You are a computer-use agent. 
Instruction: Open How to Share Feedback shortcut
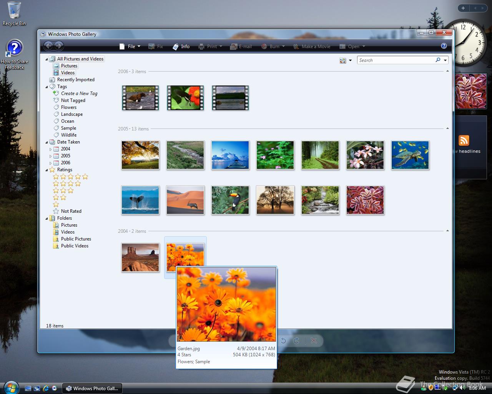coord(14,55)
